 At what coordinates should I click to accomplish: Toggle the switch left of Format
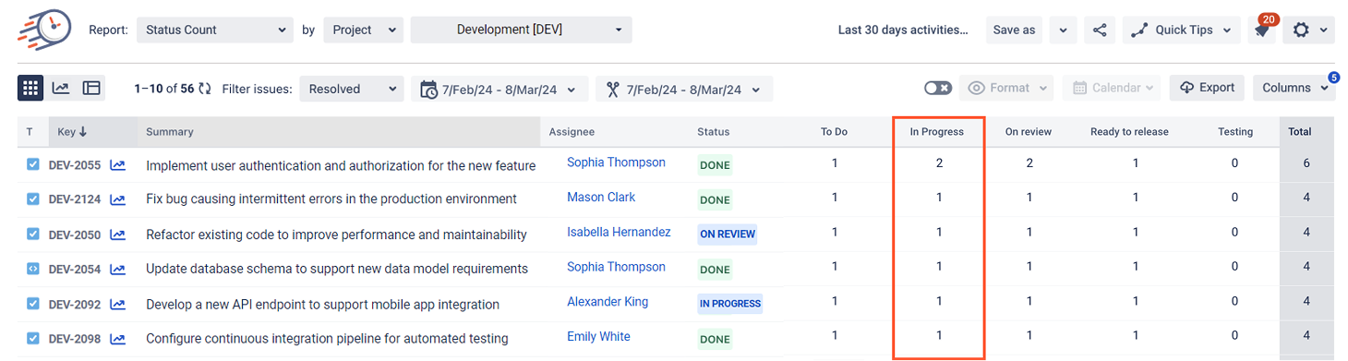click(938, 88)
